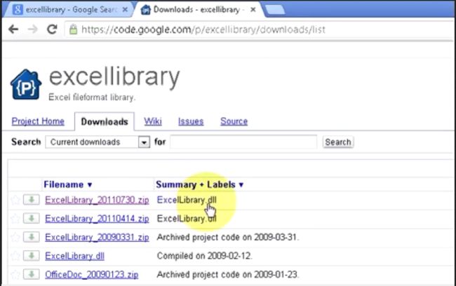Click the green padlock security icon
This screenshot has width=456, height=286.
[x=73, y=29]
